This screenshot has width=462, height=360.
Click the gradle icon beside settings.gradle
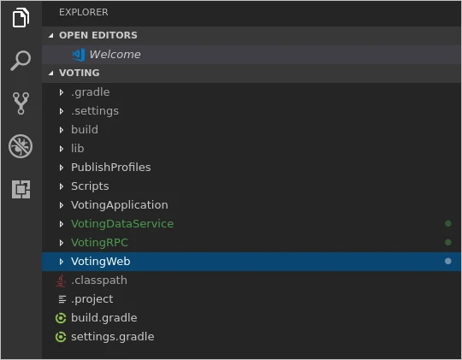point(61,337)
